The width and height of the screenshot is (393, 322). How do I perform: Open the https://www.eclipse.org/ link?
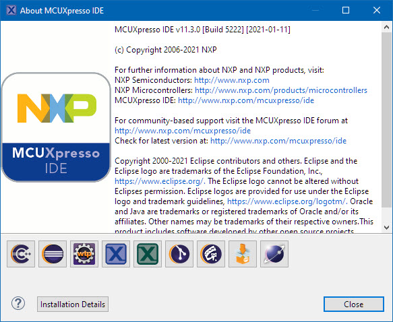point(160,181)
